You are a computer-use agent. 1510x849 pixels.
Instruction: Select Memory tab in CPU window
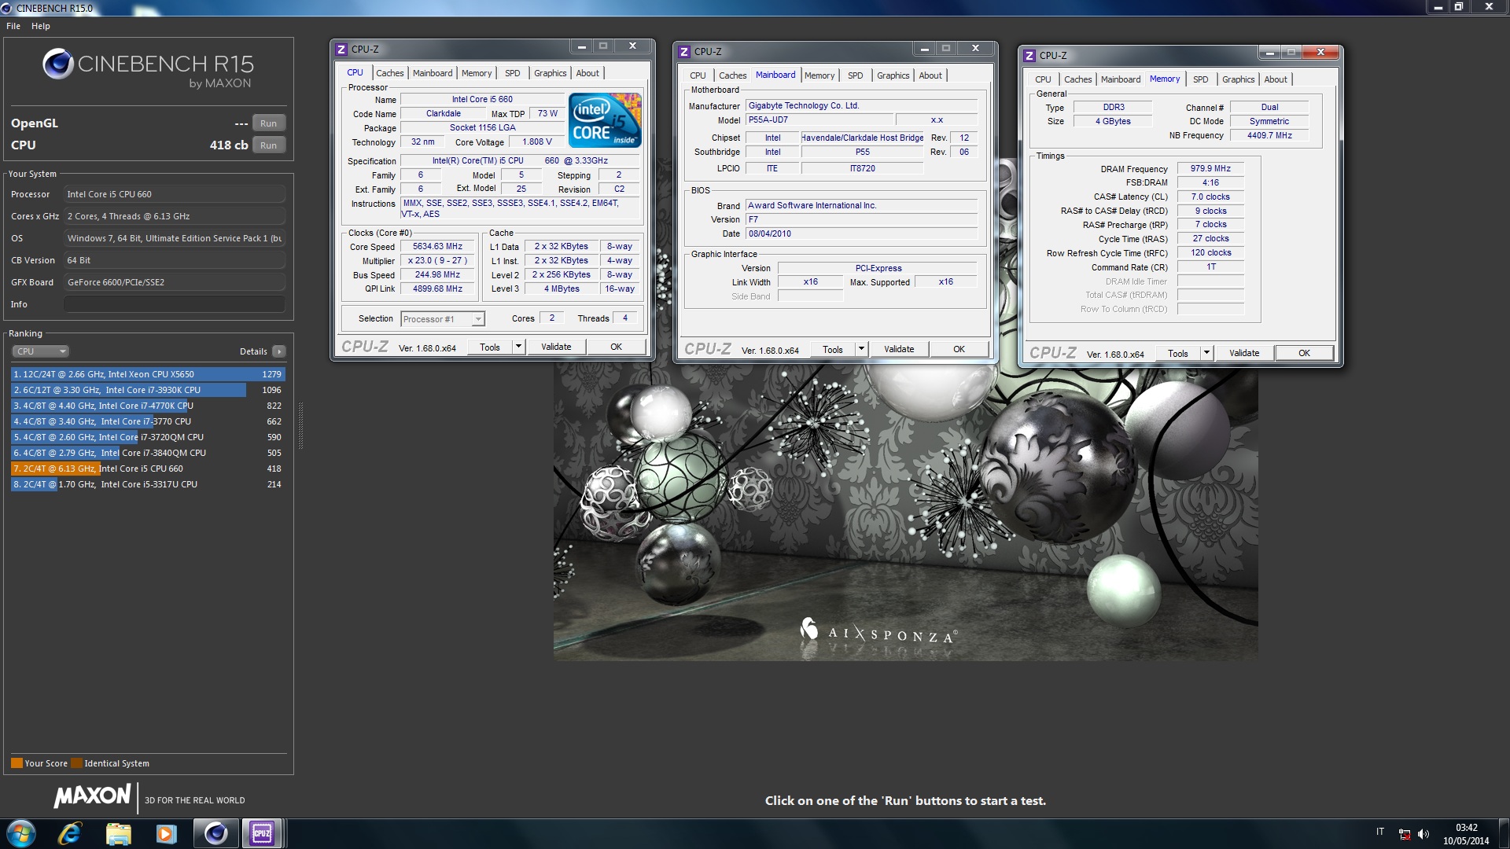[x=477, y=73]
